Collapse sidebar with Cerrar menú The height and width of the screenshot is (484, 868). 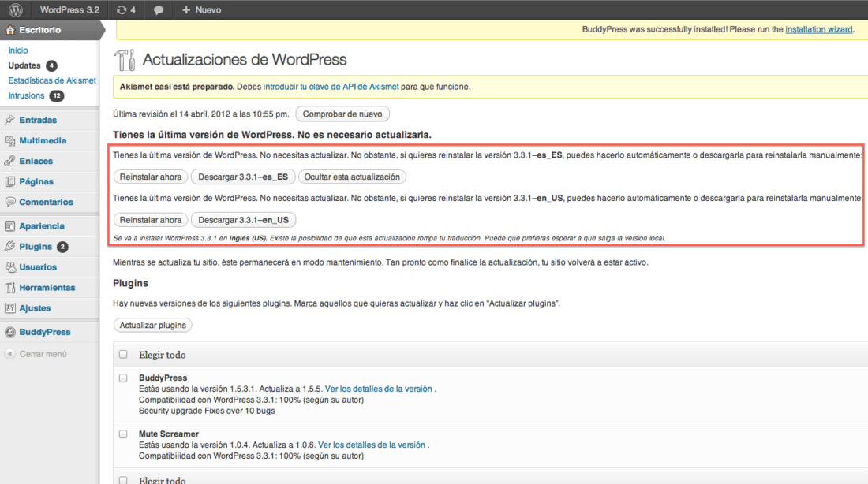coord(43,354)
